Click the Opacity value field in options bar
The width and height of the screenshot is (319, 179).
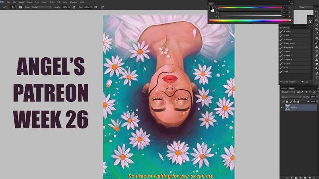coord(65,7)
